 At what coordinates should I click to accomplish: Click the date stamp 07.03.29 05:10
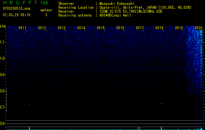(17, 15)
